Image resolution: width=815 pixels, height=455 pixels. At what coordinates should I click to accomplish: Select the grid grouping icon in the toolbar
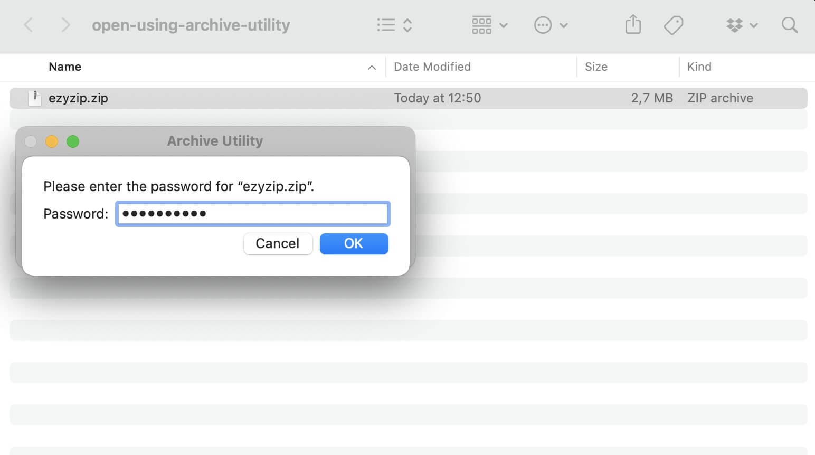481,24
